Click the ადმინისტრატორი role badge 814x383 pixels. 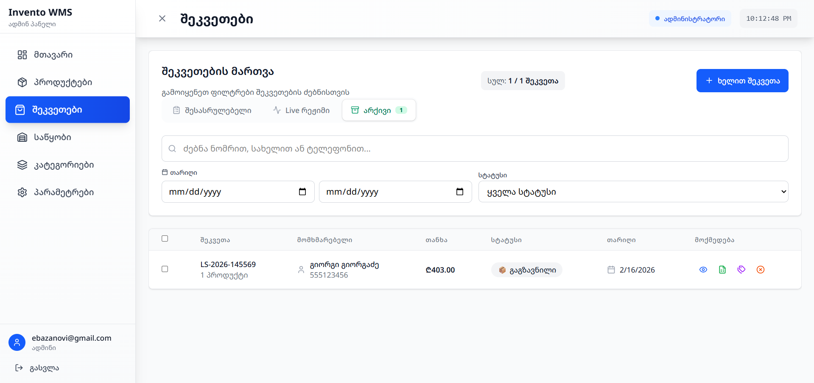(690, 19)
